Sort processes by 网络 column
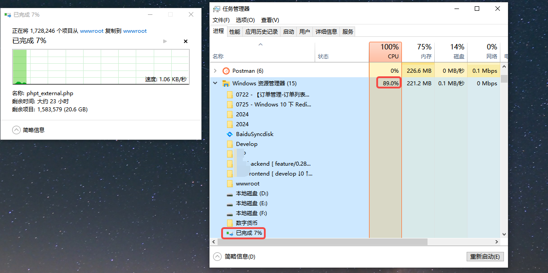 coord(483,52)
